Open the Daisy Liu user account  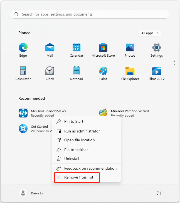[31, 193]
